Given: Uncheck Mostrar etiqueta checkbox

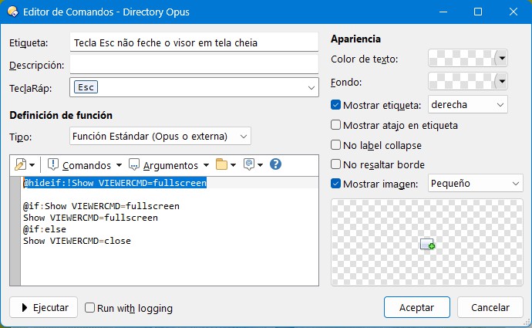Looking at the screenshot, I should point(335,105).
